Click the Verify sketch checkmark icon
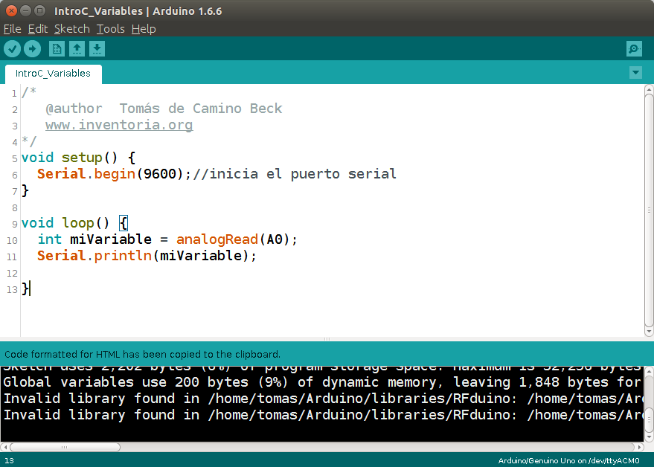The height and width of the screenshot is (467, 654). coord(13,49)
